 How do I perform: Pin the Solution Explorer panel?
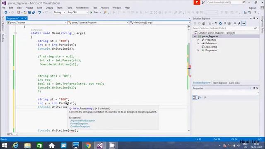tap(254, 18)
